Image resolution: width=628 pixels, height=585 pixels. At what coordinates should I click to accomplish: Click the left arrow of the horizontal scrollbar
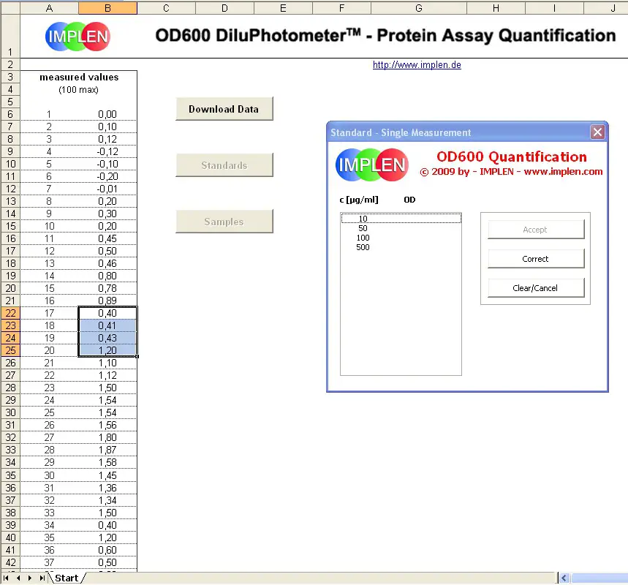[x=564, y=577]
